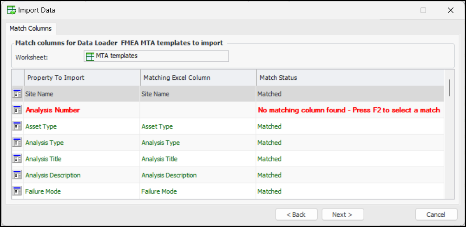Click the vertical scrollbar thumb of the grid
Image resolution: width=466 pixels, height=227 pixels.
point(449,87)
